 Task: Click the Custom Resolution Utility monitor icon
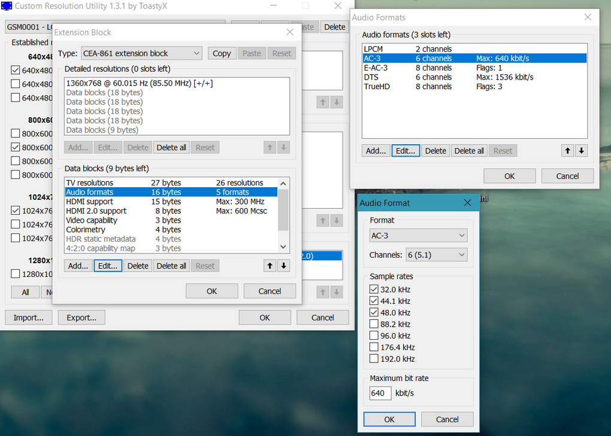pyautogui.click(x=7, y=6)
